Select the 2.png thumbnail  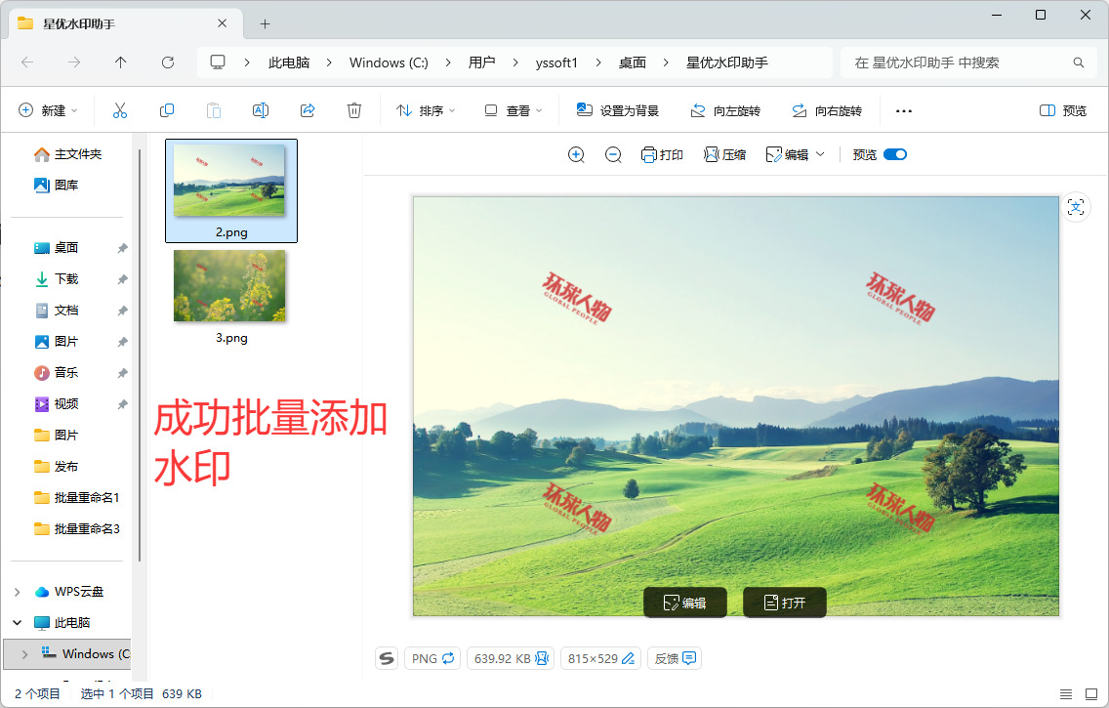click(231, 191)
